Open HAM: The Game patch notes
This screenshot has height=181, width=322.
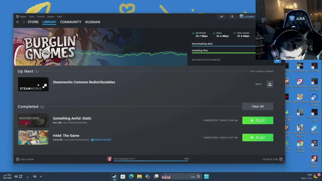101,140
